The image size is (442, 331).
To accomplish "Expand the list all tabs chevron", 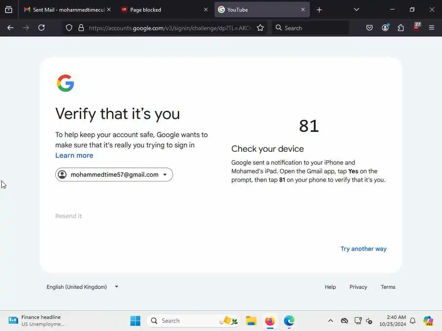I will (356, 9).
